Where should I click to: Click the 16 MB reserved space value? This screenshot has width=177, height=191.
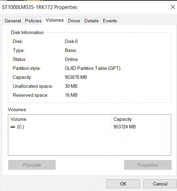(71, 95)
